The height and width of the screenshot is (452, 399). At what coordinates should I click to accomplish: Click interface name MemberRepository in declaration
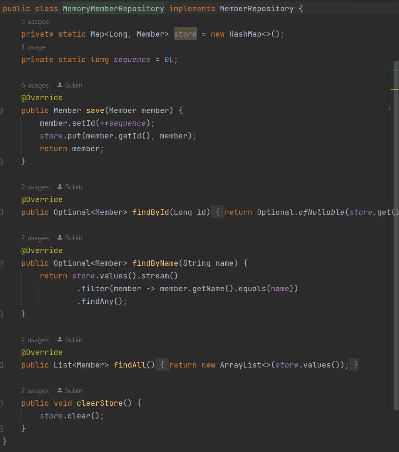[257, 8]
